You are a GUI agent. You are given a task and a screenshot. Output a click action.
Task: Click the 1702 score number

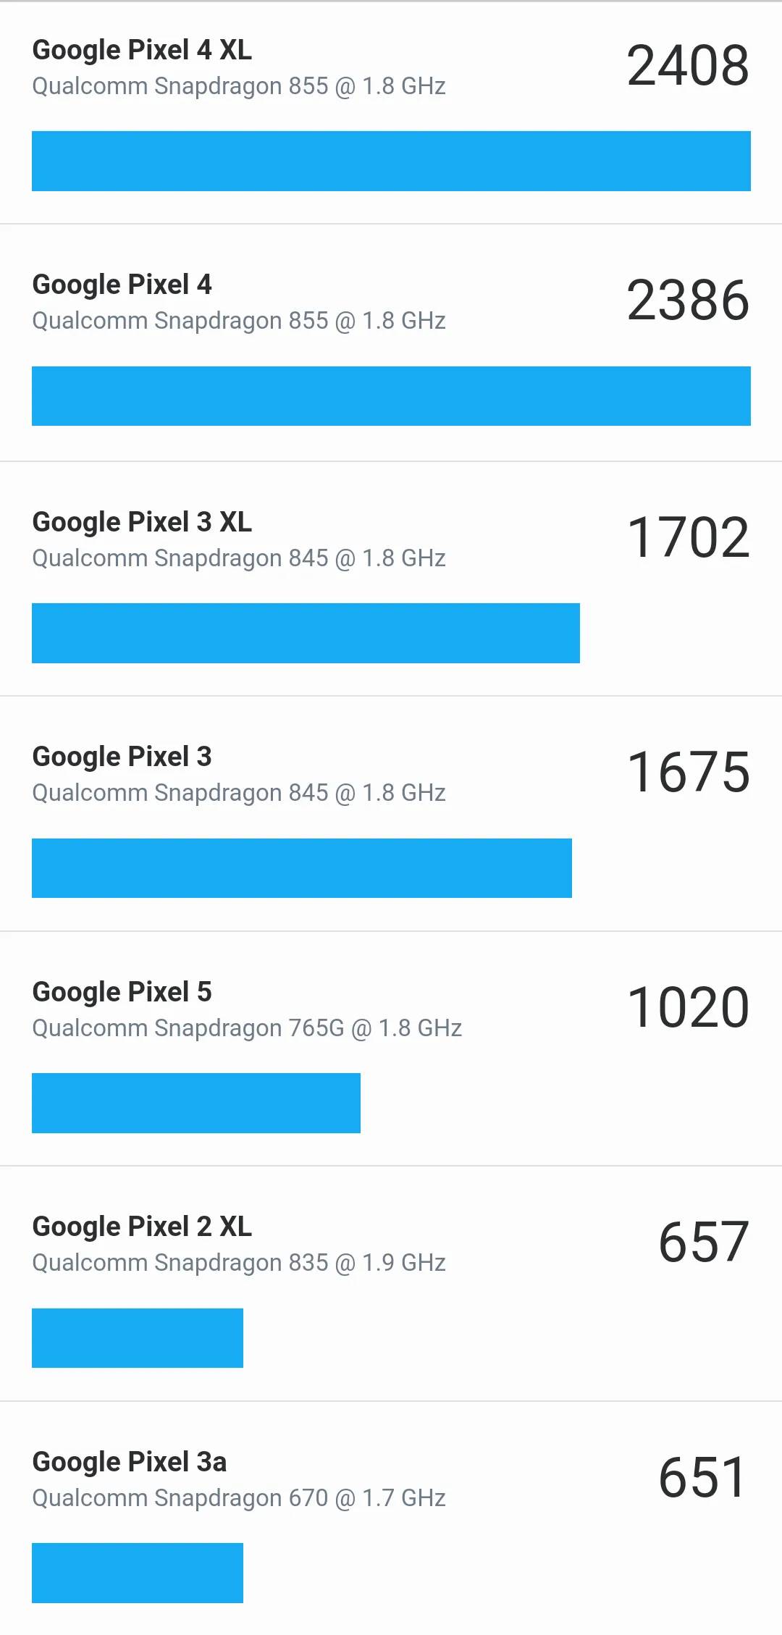688,537
